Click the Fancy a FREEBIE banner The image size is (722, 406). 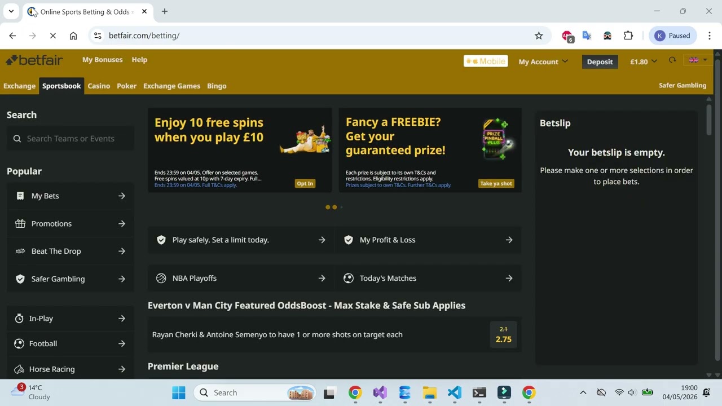coord(430,150)
